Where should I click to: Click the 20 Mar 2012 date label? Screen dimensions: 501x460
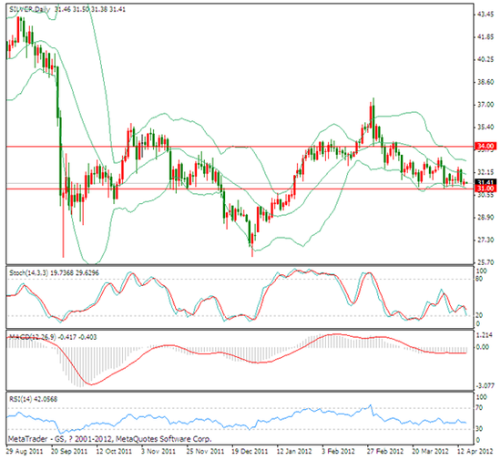pyautogui.click(x=430, y=452)
